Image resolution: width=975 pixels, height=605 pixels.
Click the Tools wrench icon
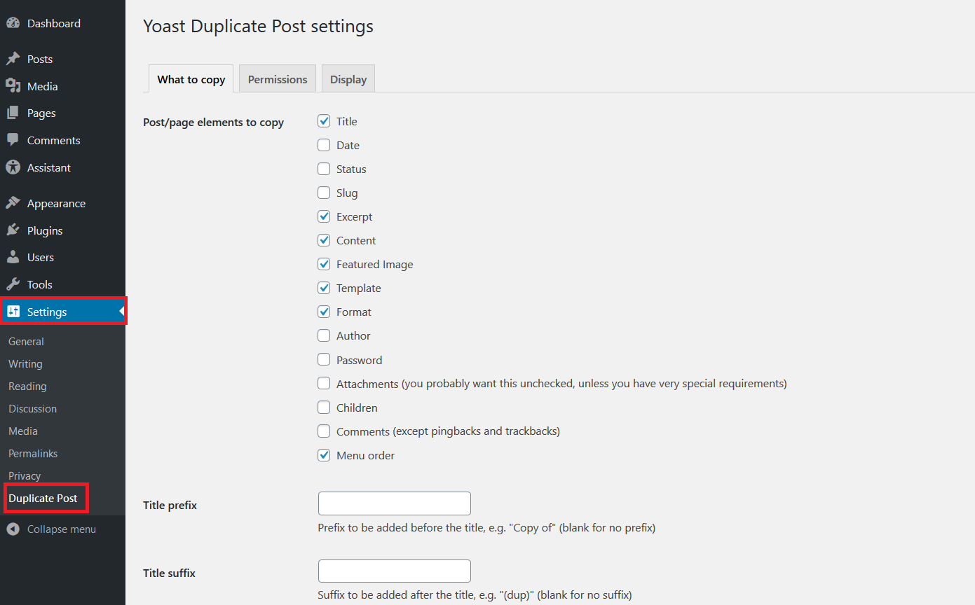pyautogui.click(x=13, y=284)
